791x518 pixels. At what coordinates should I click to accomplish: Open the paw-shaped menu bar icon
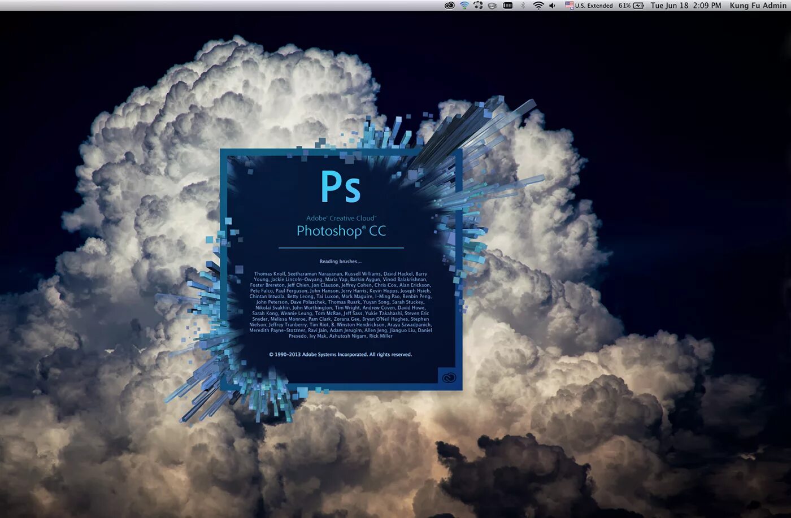478,6
